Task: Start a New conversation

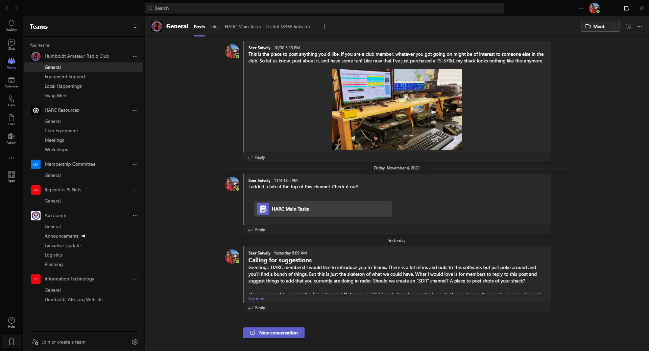Action: coord(274,333)
